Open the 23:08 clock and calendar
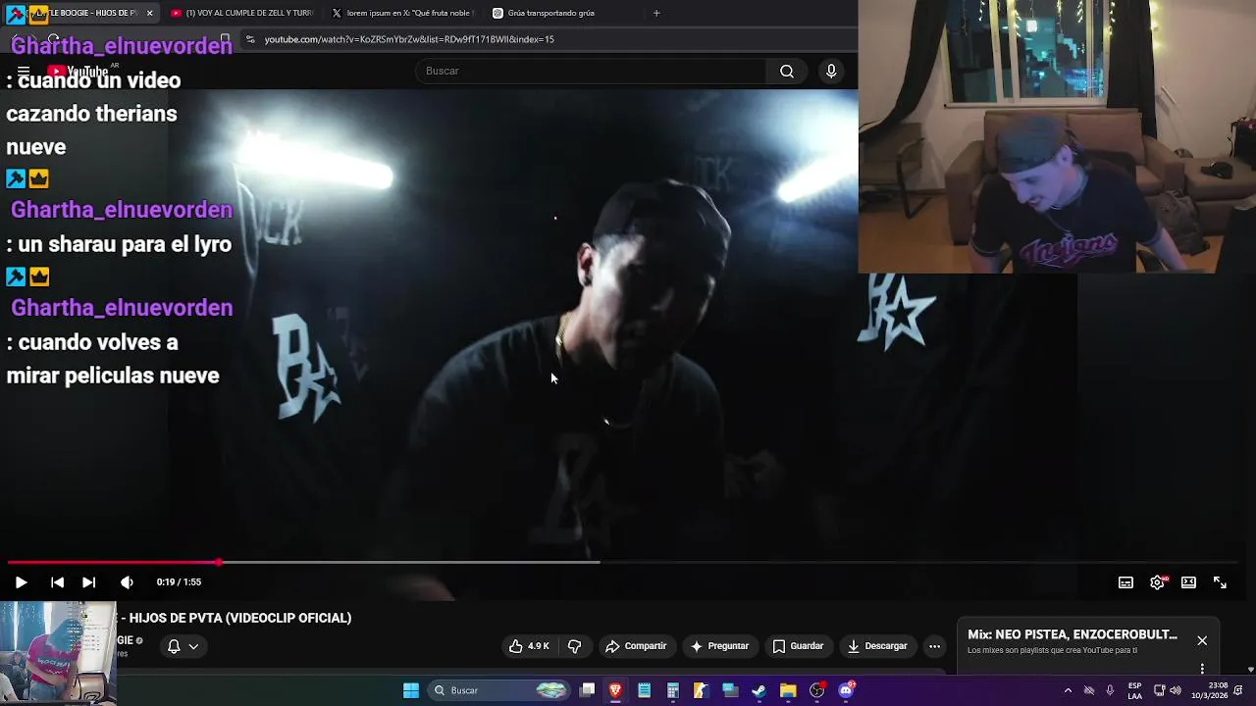 [1209, 690]
